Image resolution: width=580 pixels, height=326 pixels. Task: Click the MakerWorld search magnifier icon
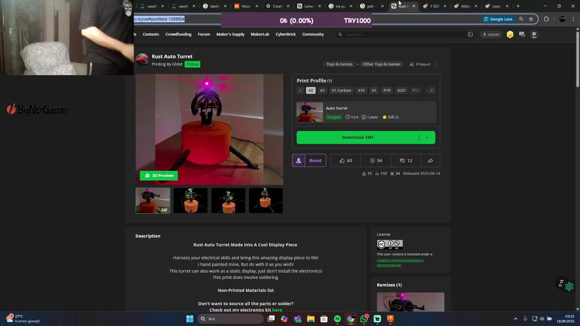click(x=340, y=34)
